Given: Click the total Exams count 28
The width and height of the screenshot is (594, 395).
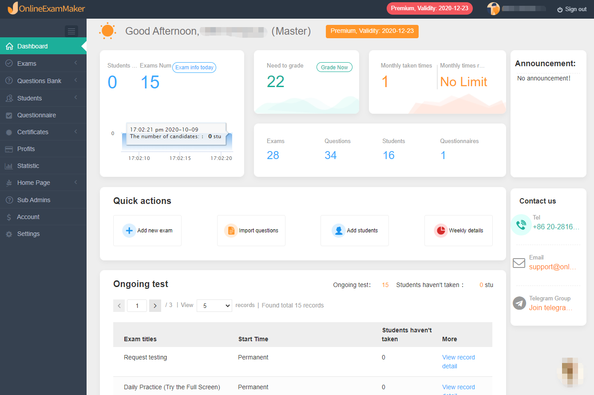Looking at the screenshot, I should coord(273,155).
